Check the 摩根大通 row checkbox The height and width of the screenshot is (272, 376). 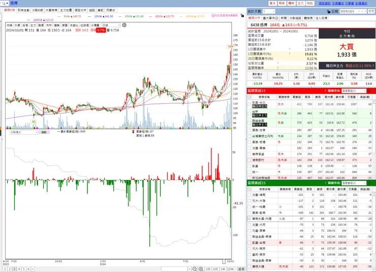(249, 266)
